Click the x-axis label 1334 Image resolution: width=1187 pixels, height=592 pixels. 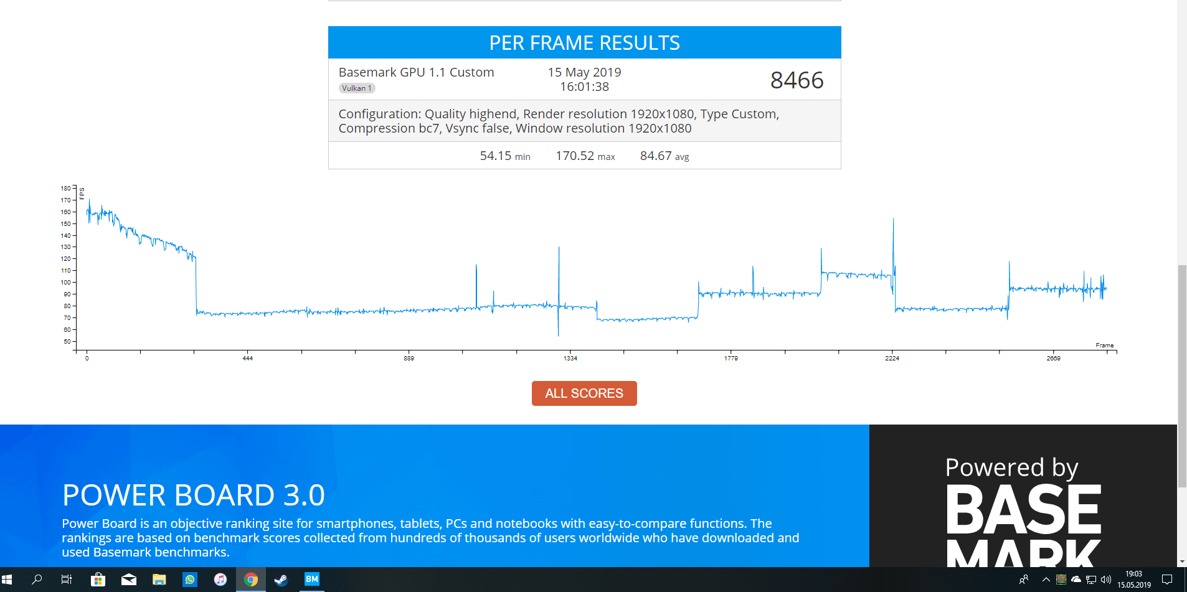pos(570,359)
